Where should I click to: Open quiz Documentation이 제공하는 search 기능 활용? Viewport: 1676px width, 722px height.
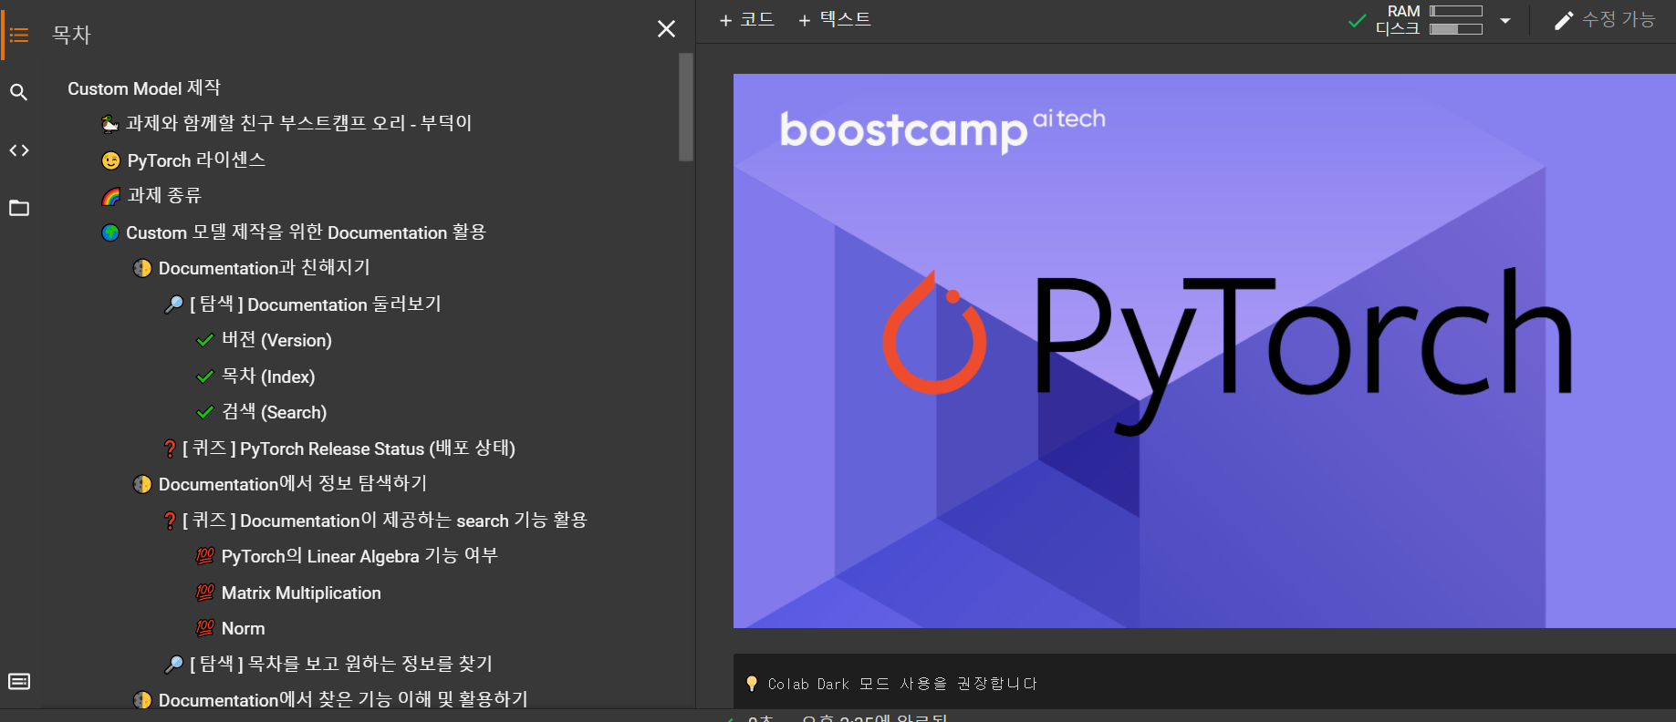(375, 521)
